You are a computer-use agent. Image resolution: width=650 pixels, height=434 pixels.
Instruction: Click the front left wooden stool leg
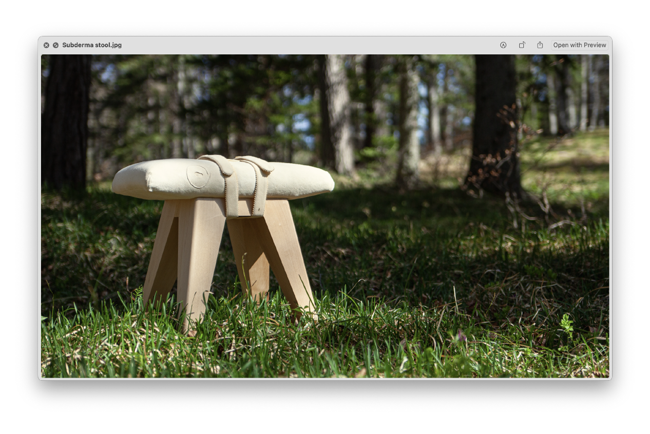click(199, 262)
